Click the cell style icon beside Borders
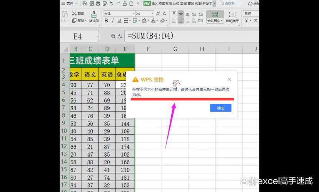Viewport: 319px width, 192px height. tap(135, 20)
